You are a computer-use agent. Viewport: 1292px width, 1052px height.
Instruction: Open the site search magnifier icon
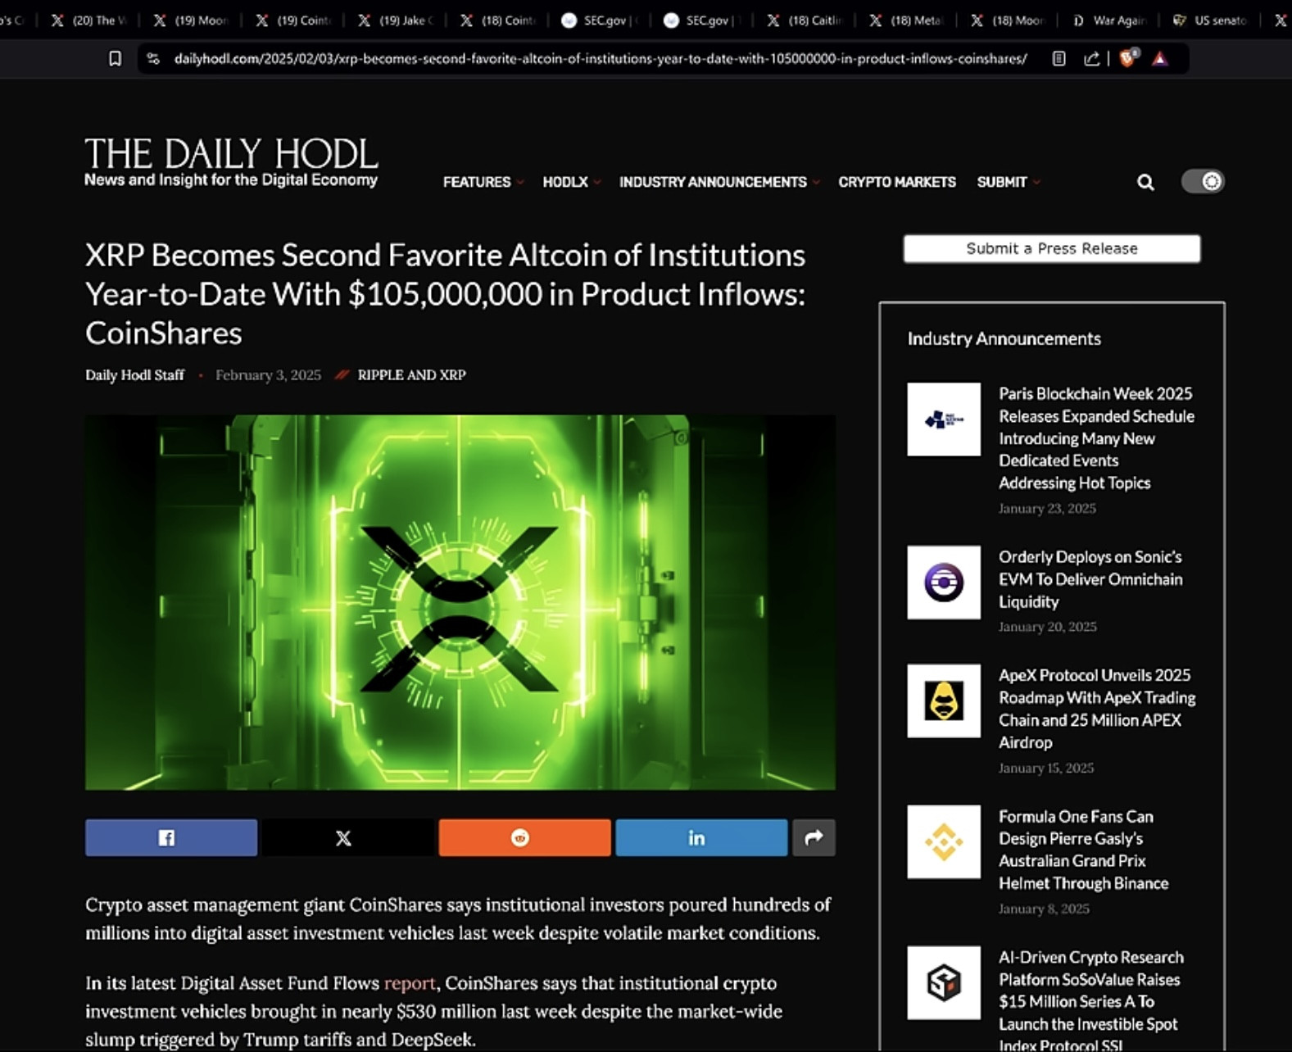coord(1145,182)
